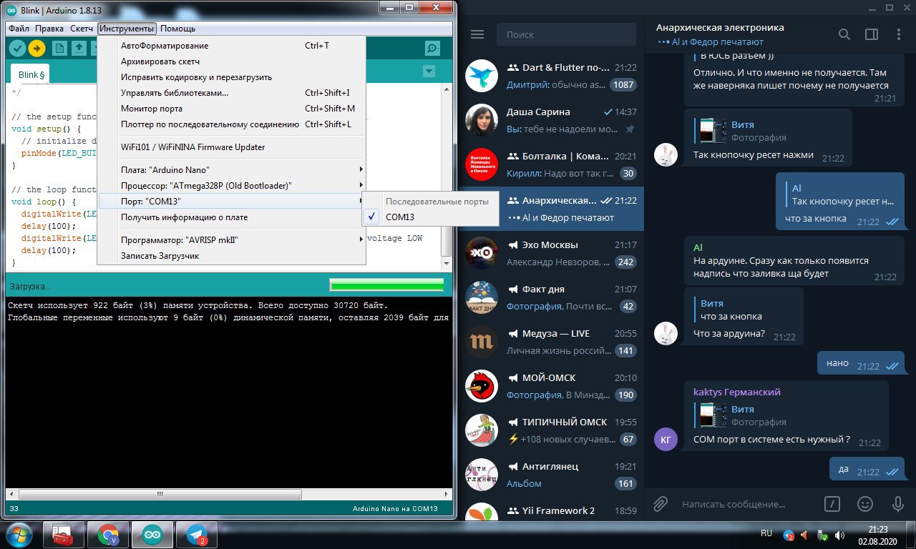Select the Blink sketch tab
916x549 pixels.
(31, 74)
